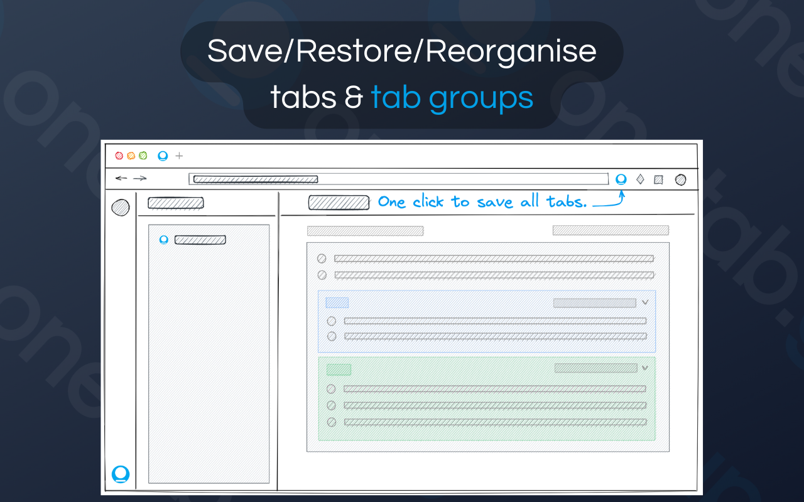Click the header placeholder above left list panel
The image size is (804, 502).
coord(175,203)
